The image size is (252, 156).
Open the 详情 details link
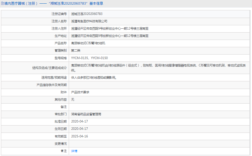[x=74, y=151]
